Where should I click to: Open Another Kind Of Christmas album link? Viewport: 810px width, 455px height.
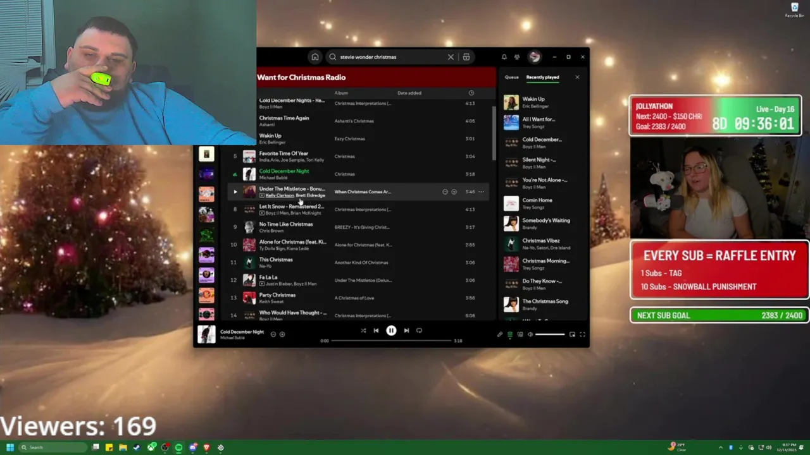(361, 262)
